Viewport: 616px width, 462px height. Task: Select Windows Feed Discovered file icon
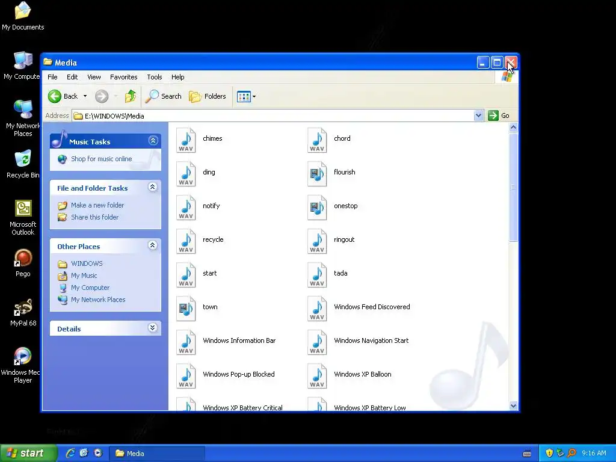click(x=317, y=309)
